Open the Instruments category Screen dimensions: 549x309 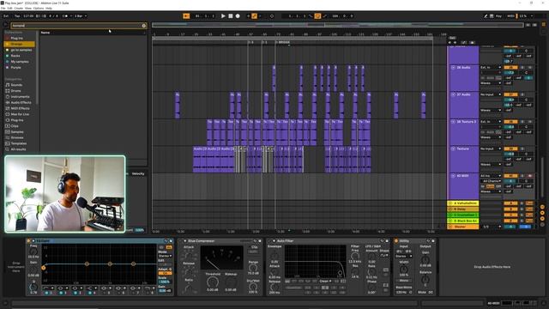(x=20, y=97)
